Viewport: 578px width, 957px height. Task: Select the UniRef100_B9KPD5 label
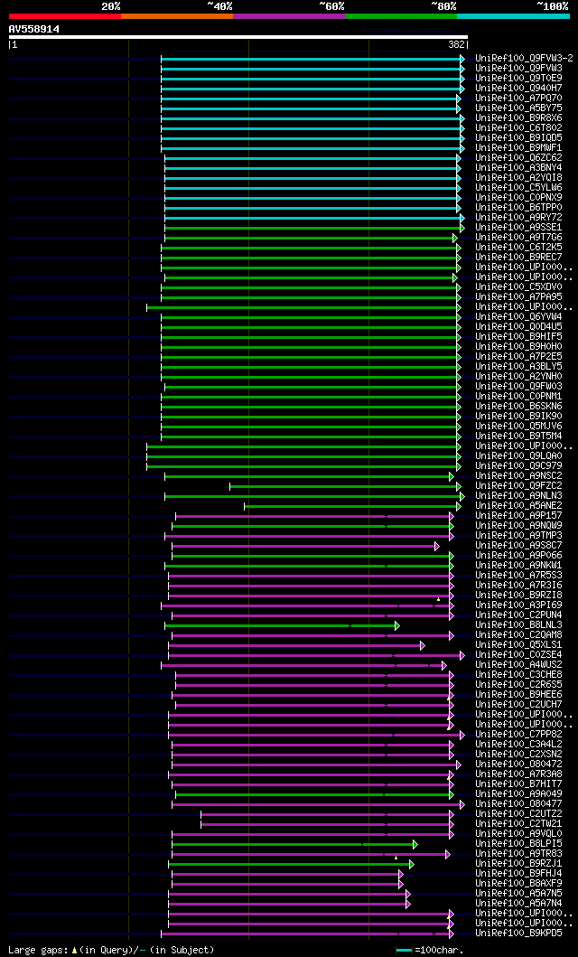click(x=519, y=934)
